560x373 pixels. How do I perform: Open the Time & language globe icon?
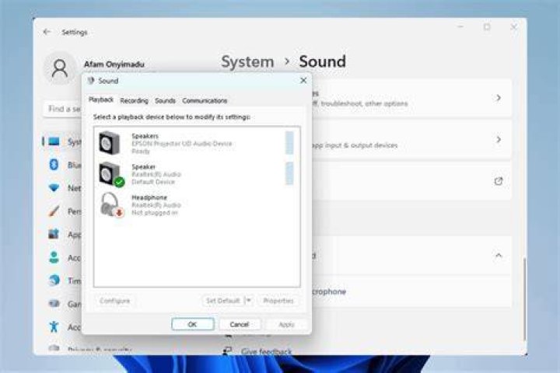coord(54,281)
